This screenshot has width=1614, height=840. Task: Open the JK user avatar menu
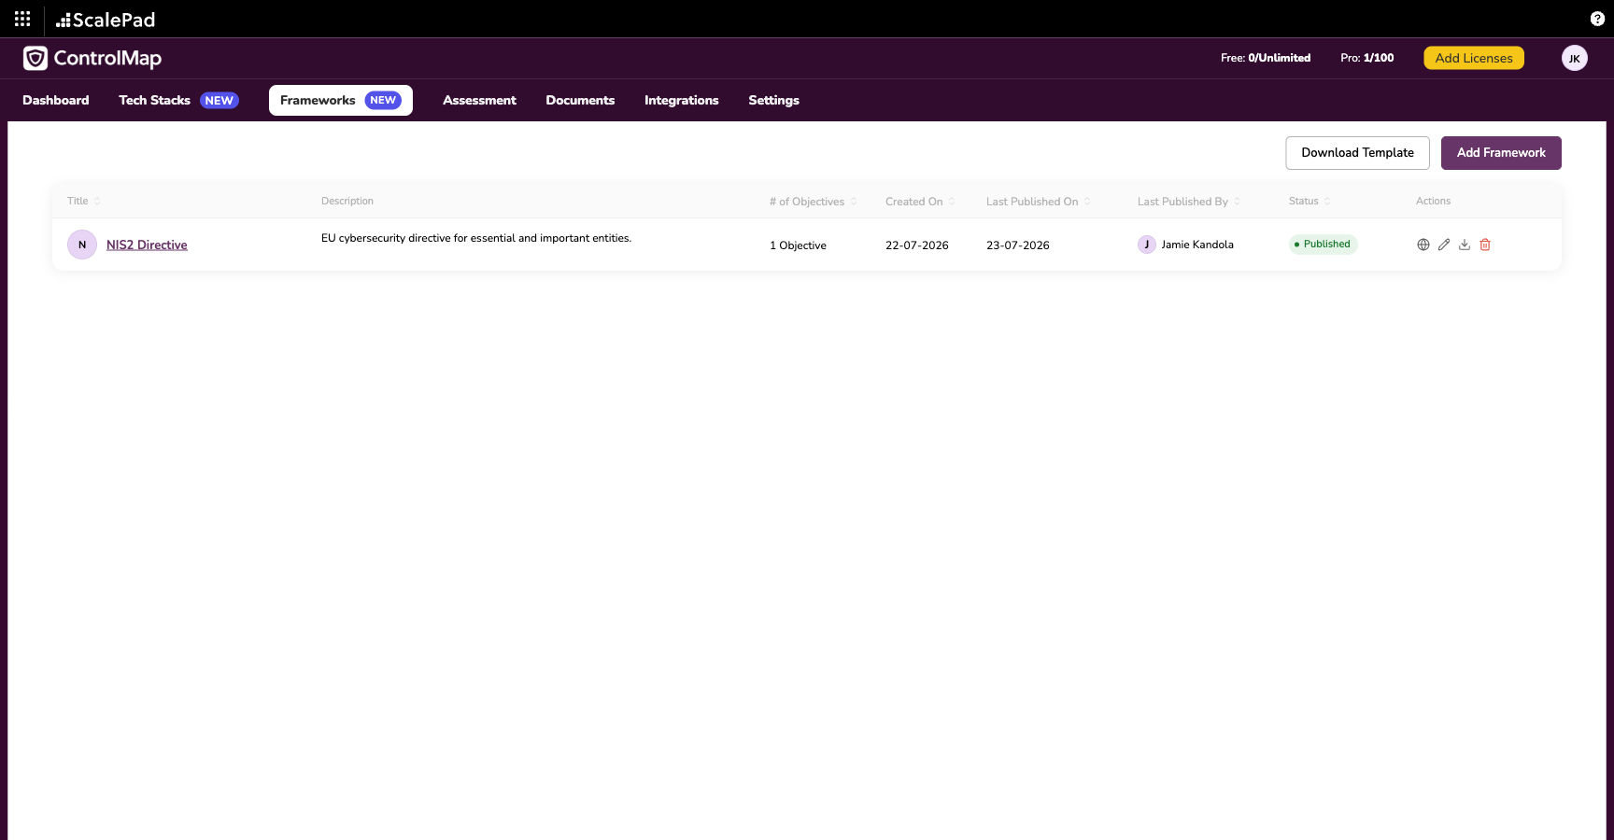1575,58
